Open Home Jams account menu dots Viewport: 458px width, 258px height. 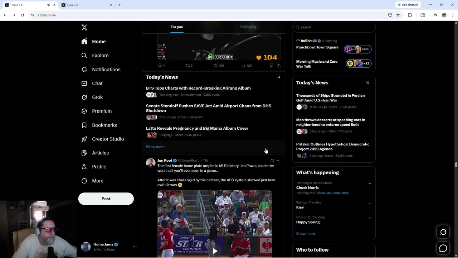(x=135, y=247)
